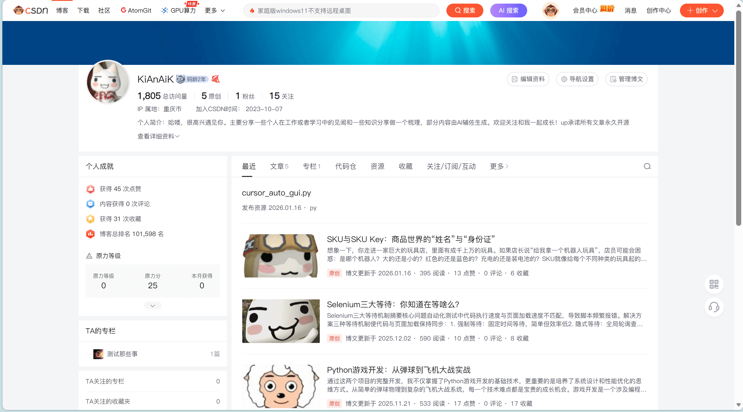Click the orange 搜索 button
The width and height of the screenshot is (743, 412).
coord(465,11)
